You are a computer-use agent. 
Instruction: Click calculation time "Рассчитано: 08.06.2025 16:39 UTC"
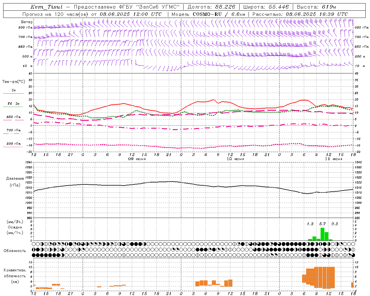tap(300, 14)
